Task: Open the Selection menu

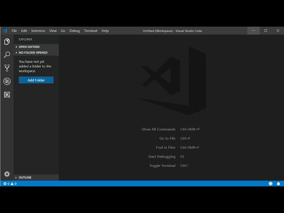Action: click(38, 31)
